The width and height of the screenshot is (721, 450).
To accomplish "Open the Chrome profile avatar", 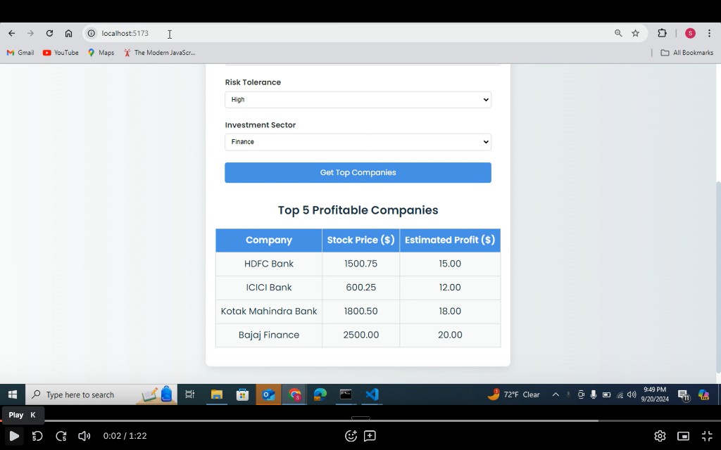I will click(690, 33).
